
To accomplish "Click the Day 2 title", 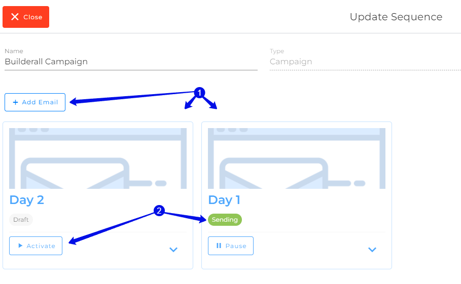I will pos(27,200).
